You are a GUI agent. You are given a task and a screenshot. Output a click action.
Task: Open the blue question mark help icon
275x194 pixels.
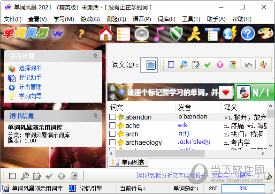pos(248,34)
